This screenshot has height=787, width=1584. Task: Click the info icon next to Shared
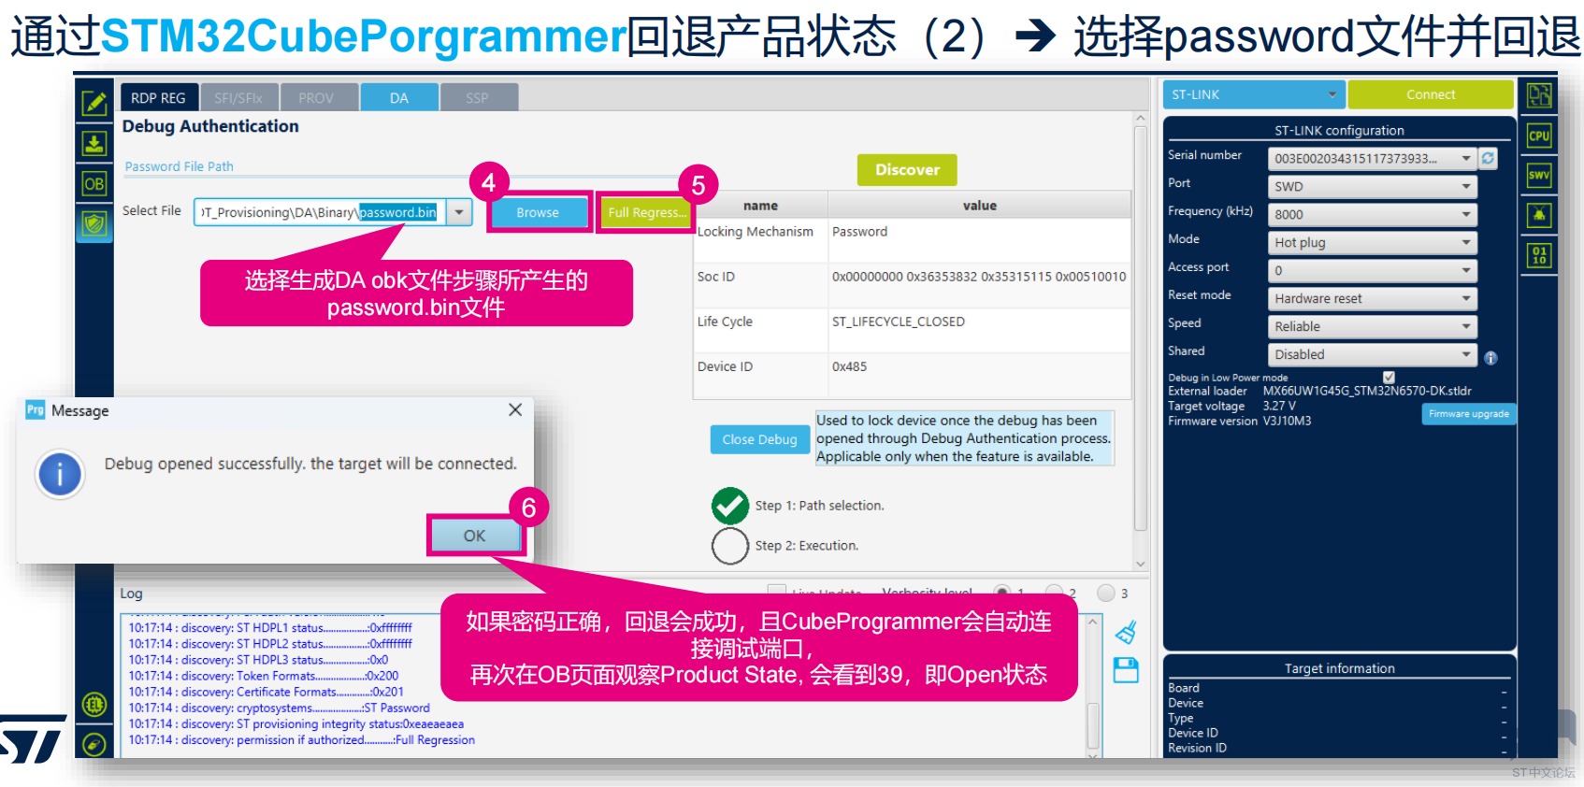pos(1490,358)
